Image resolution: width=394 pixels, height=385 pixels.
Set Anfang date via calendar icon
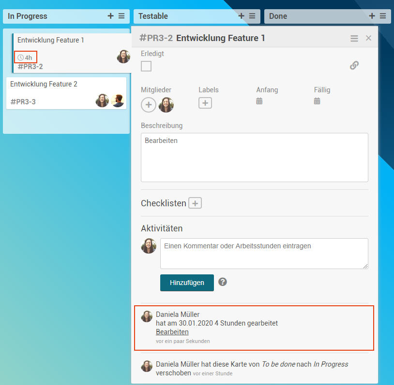pos(259,101)
